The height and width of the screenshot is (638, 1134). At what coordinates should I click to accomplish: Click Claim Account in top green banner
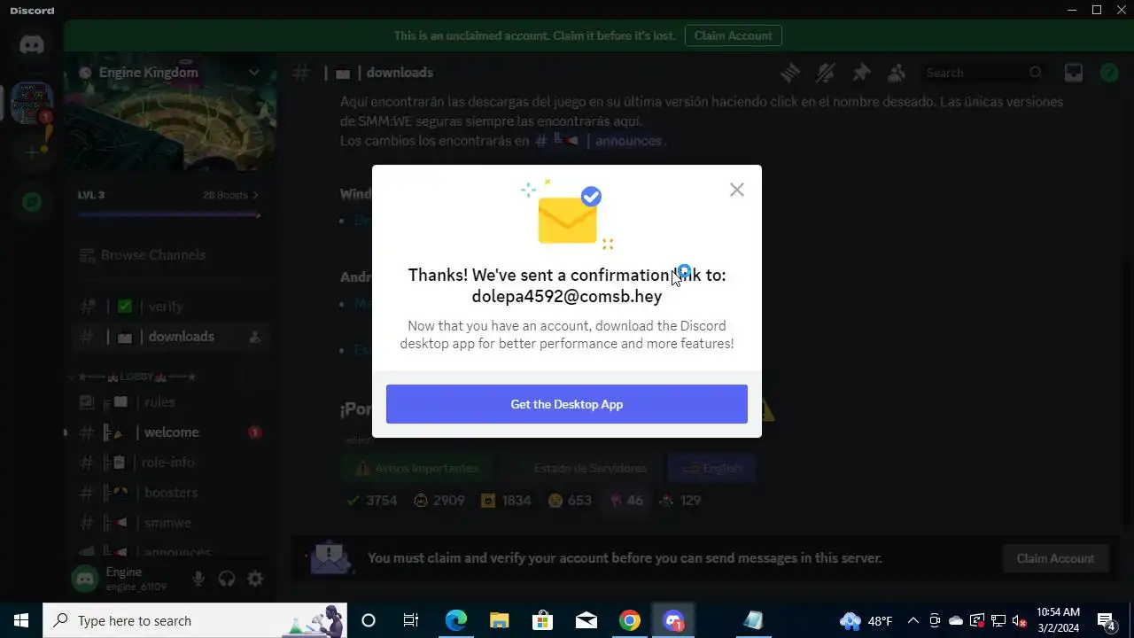(x=734, y=35)
